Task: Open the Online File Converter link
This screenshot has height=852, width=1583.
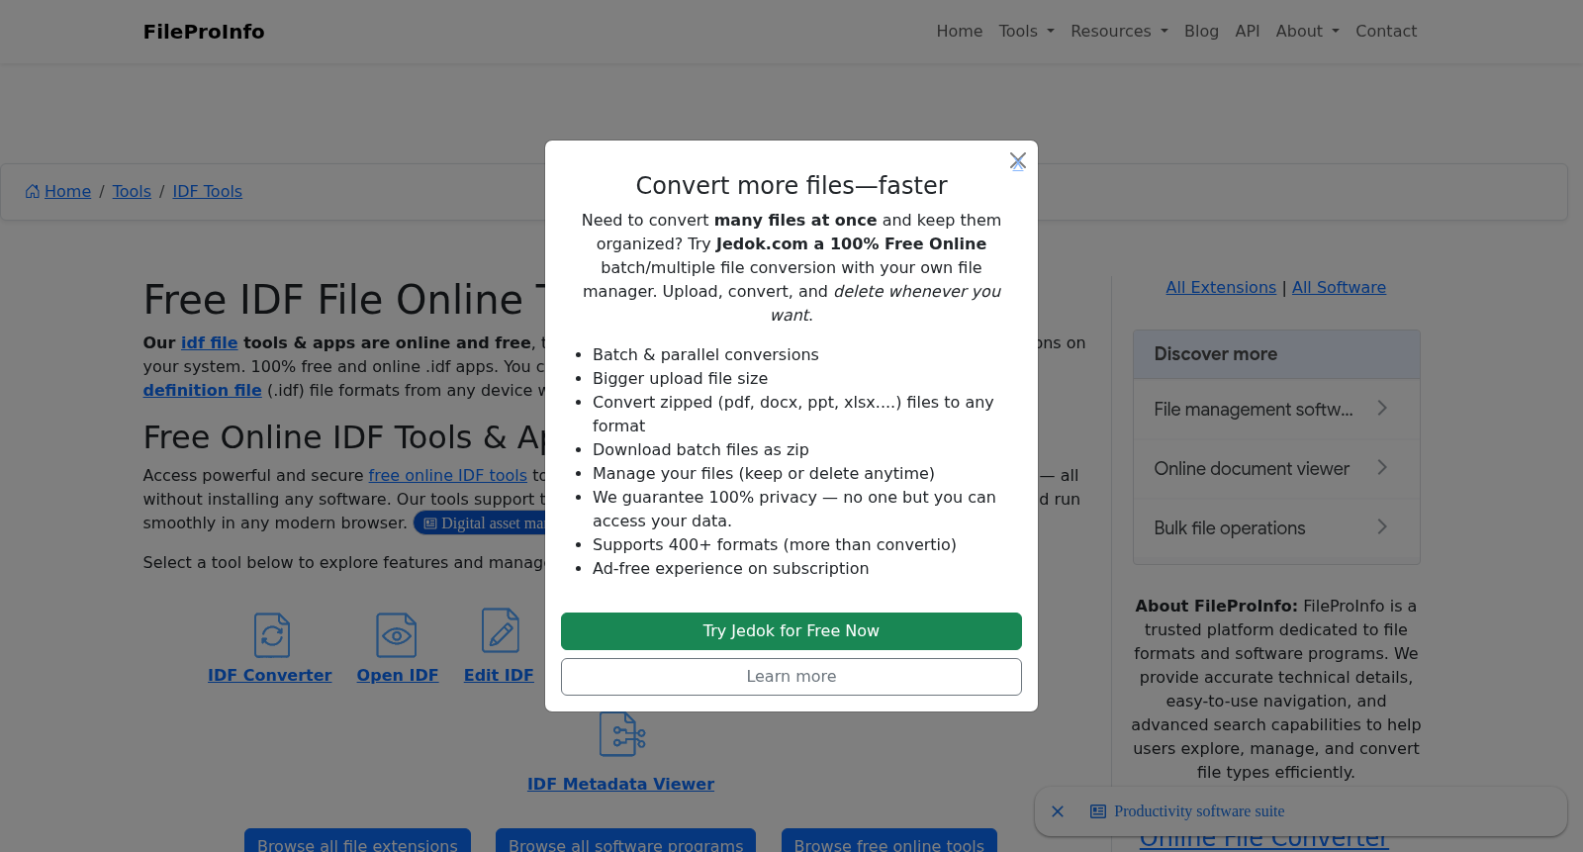Action: 1263,839
